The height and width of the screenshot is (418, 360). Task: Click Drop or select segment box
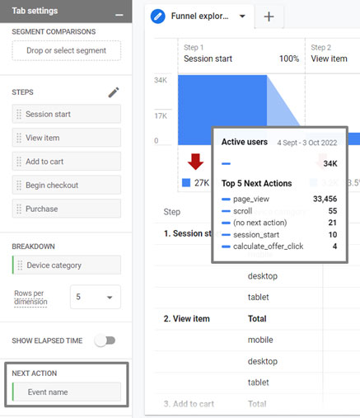67,50
